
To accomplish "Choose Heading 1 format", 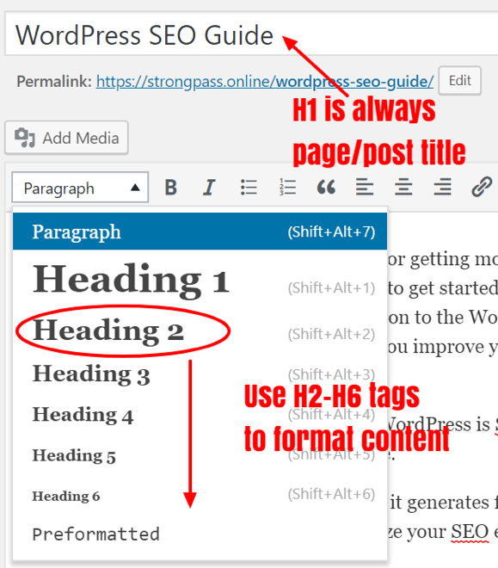I will (x=200, y=279).
